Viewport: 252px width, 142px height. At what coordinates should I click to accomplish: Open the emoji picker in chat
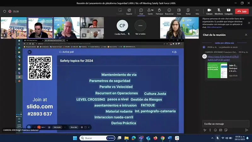[x=215, y=130]
